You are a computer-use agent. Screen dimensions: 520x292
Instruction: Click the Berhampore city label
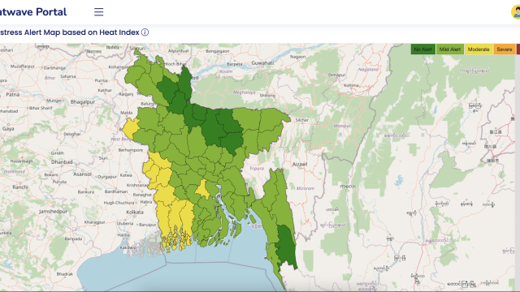130,150
